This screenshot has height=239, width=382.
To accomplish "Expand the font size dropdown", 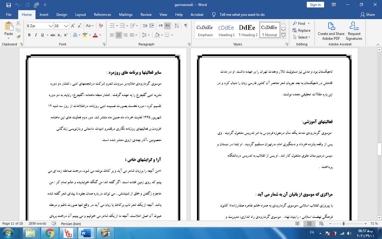I will [66, 26].
